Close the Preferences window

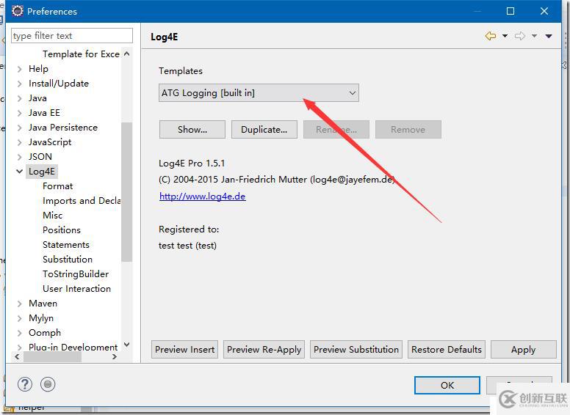coord(544,11)
